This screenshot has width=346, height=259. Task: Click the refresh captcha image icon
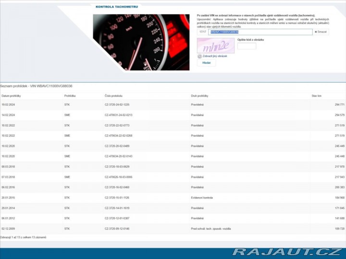[199, 56]
